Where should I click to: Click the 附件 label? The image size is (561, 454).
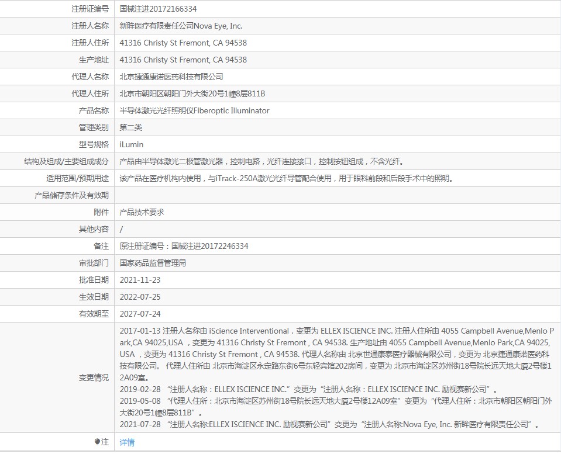[101, 212]
